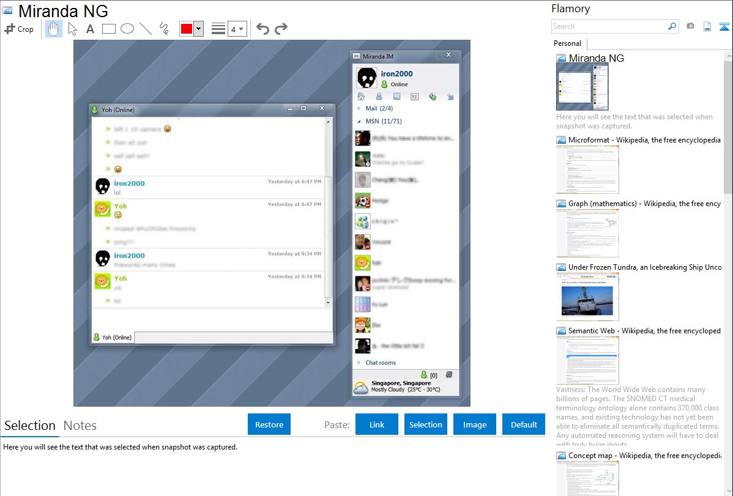Viewport: 733px width, 496px height.
Task: Click the sidebar vertical scrollbar
Action: pos(728,126)
